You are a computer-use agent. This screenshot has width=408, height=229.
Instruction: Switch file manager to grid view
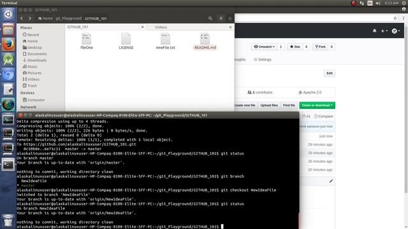tap(229, 18)
